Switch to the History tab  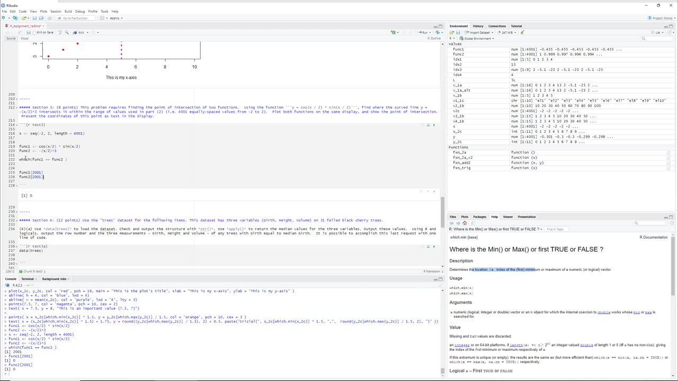[478, 26]
